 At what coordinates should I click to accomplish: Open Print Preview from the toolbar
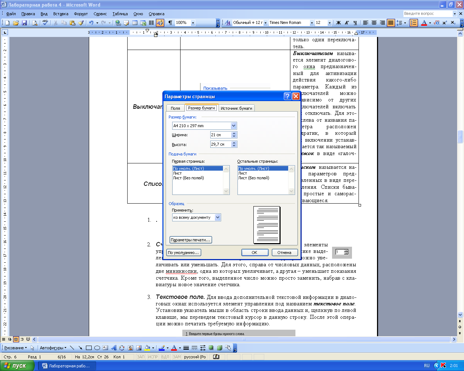[35, 23]
